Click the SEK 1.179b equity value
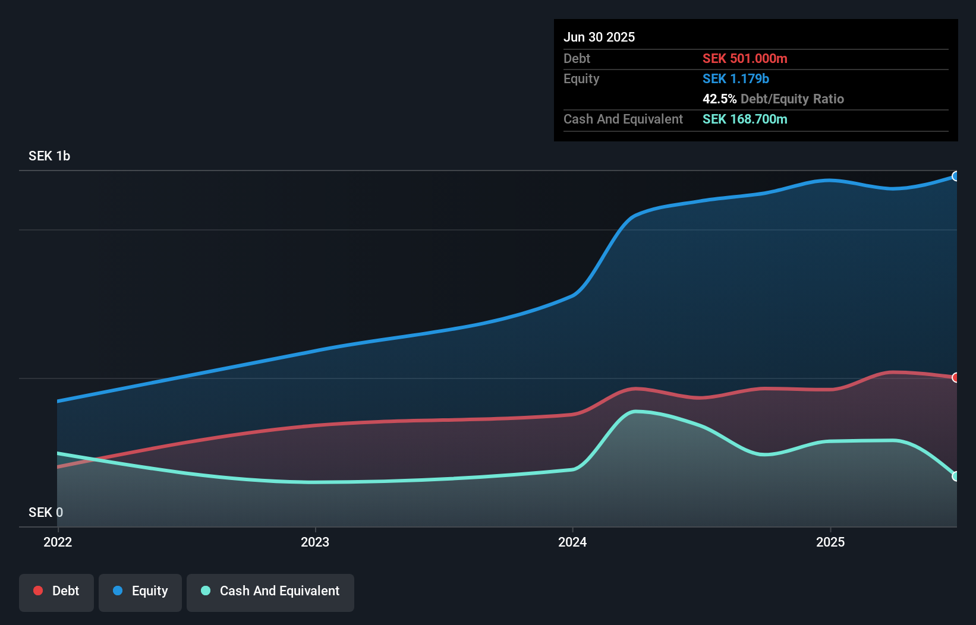Image resolution: width=976 pixels, height=625 pixels. point(736,78)
